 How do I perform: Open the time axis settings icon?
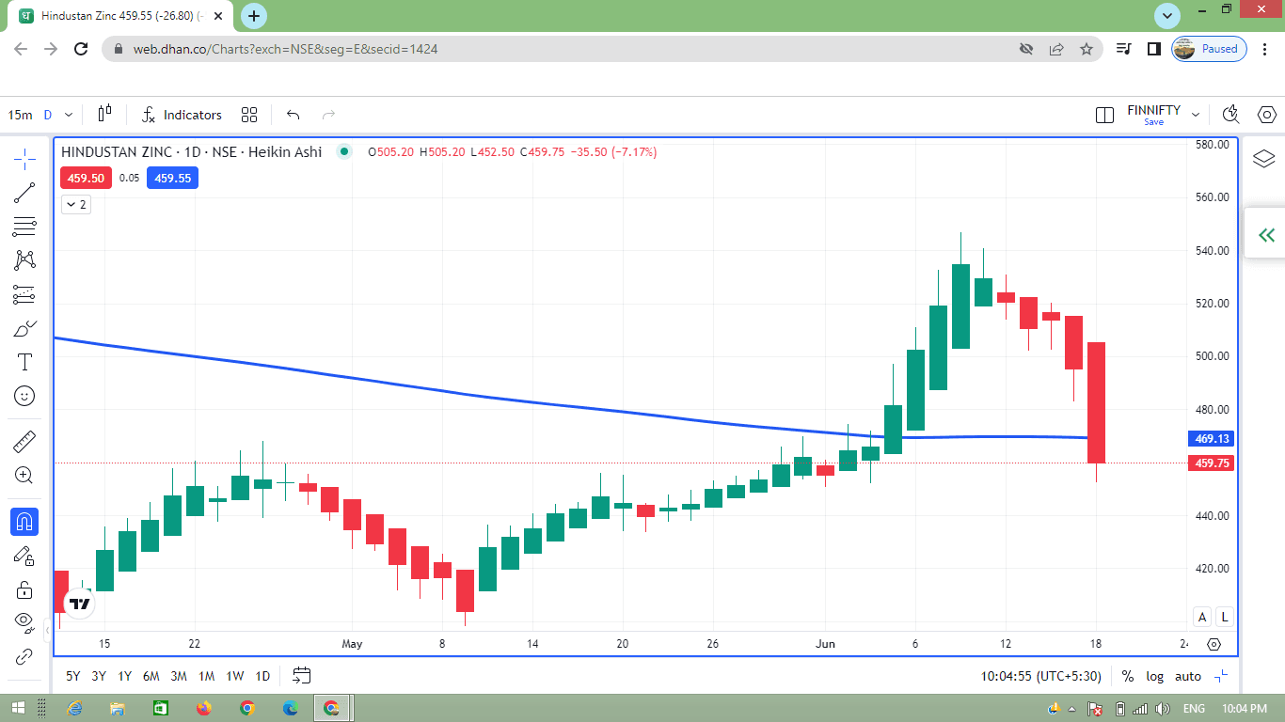1214,644
